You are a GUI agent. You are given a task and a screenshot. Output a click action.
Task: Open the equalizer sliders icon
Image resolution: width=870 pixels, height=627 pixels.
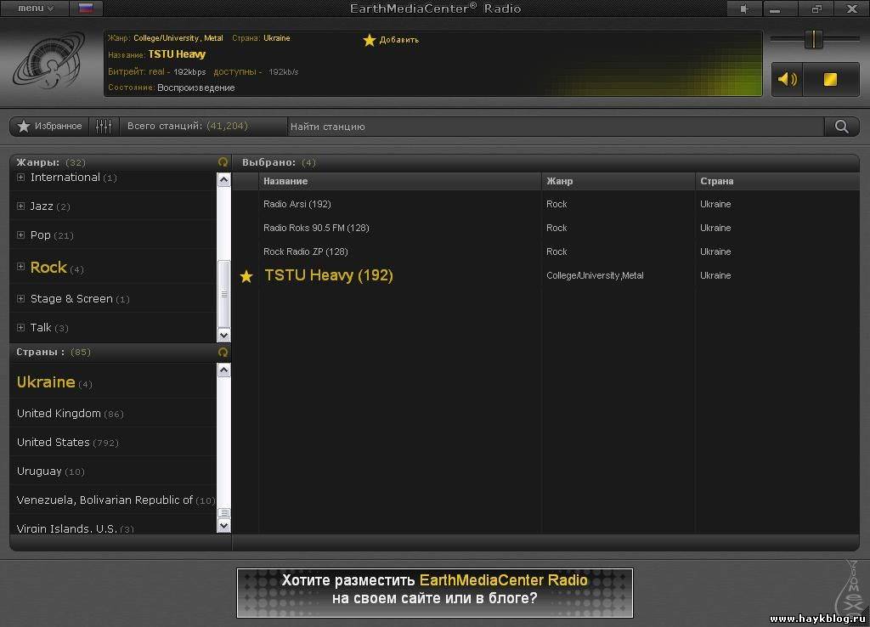point(104,127)
